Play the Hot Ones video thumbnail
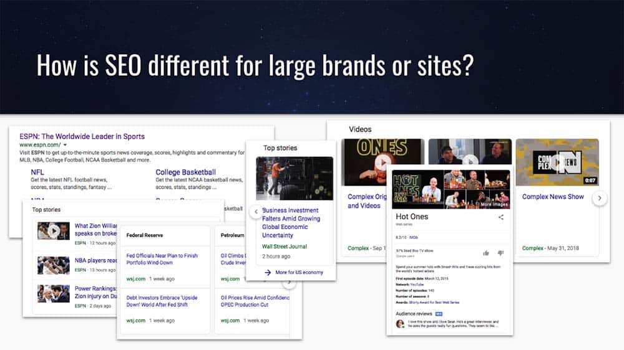Screen dimensions: 624x350 (x=383, y=162)
